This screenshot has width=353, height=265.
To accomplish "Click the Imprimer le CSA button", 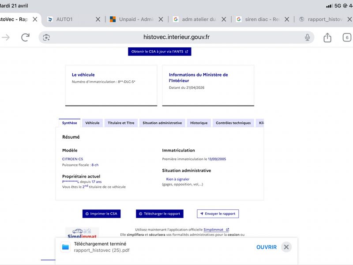I will 101,214.
